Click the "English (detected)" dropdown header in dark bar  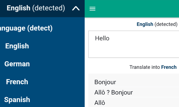coord(36,8)
